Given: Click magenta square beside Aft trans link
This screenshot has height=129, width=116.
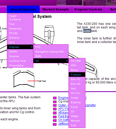Looking at the screenshot, I should pyautogui.click(x=55, y=113).
